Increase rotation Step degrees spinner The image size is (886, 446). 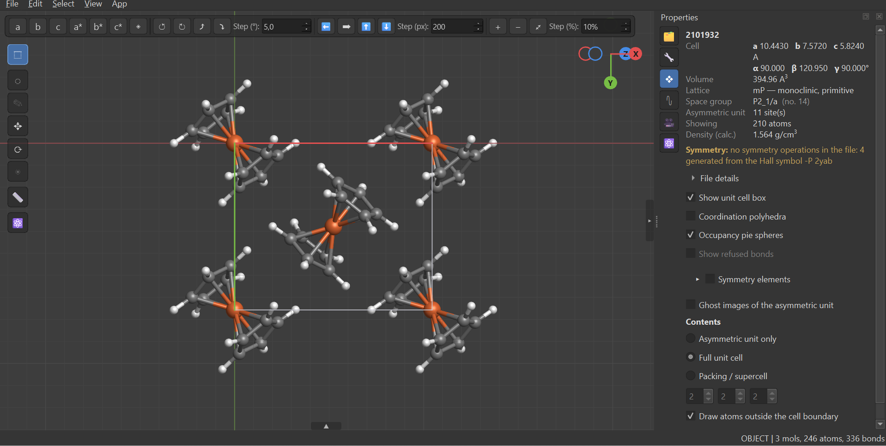[x=306, y=23]
